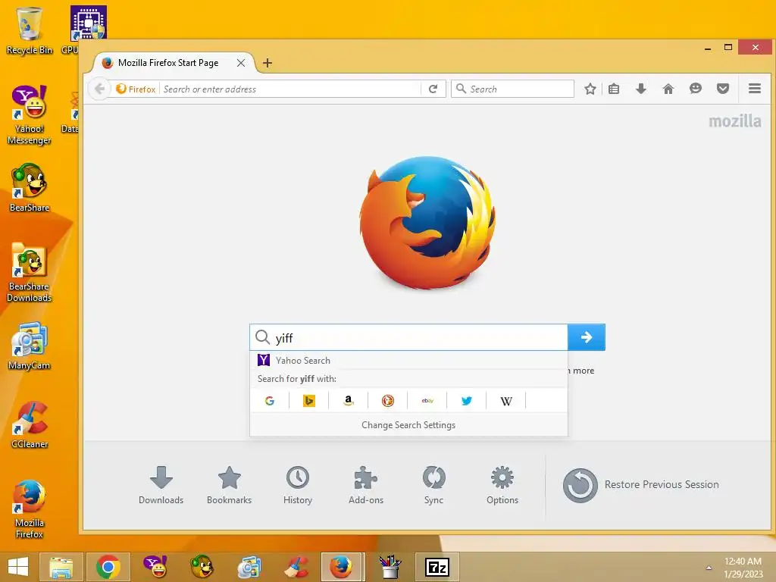Switch to Firefox in taskbar
The height and width of the screenshot is (582, 776).
pos(343,567)
